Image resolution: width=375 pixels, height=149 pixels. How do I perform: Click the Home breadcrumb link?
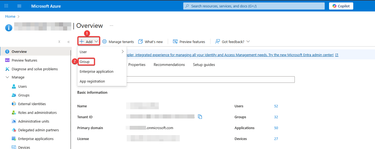coord(10,17)
